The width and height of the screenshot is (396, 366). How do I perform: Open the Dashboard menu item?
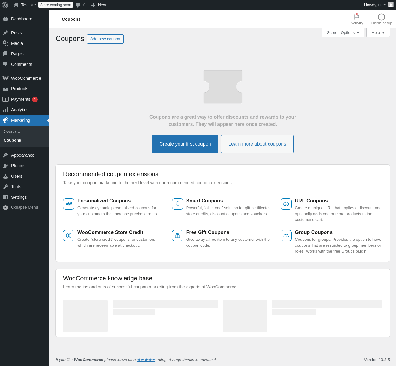click(x=25, y=19)
